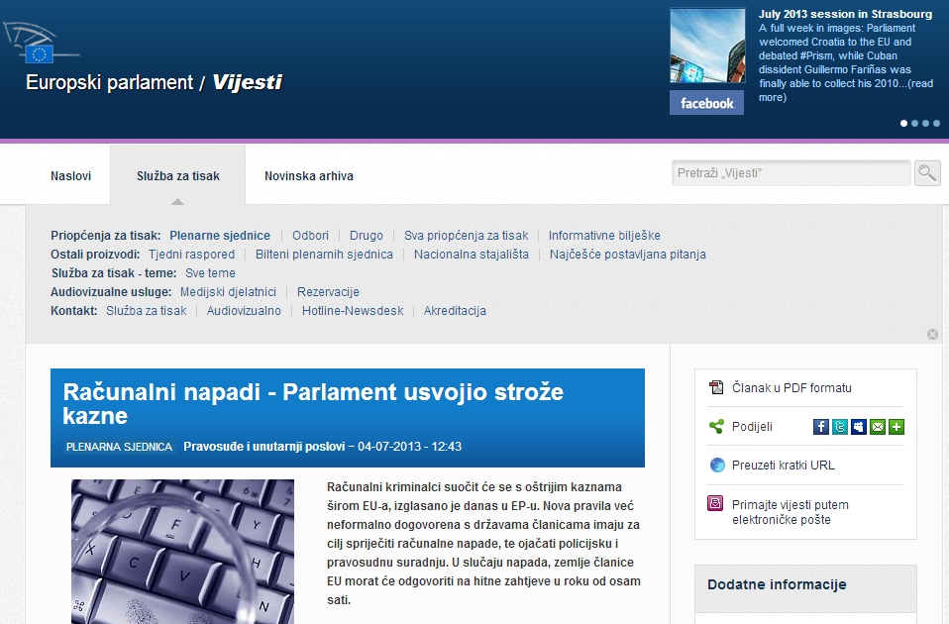Open the Akreditacija contact link

(455, 311)
